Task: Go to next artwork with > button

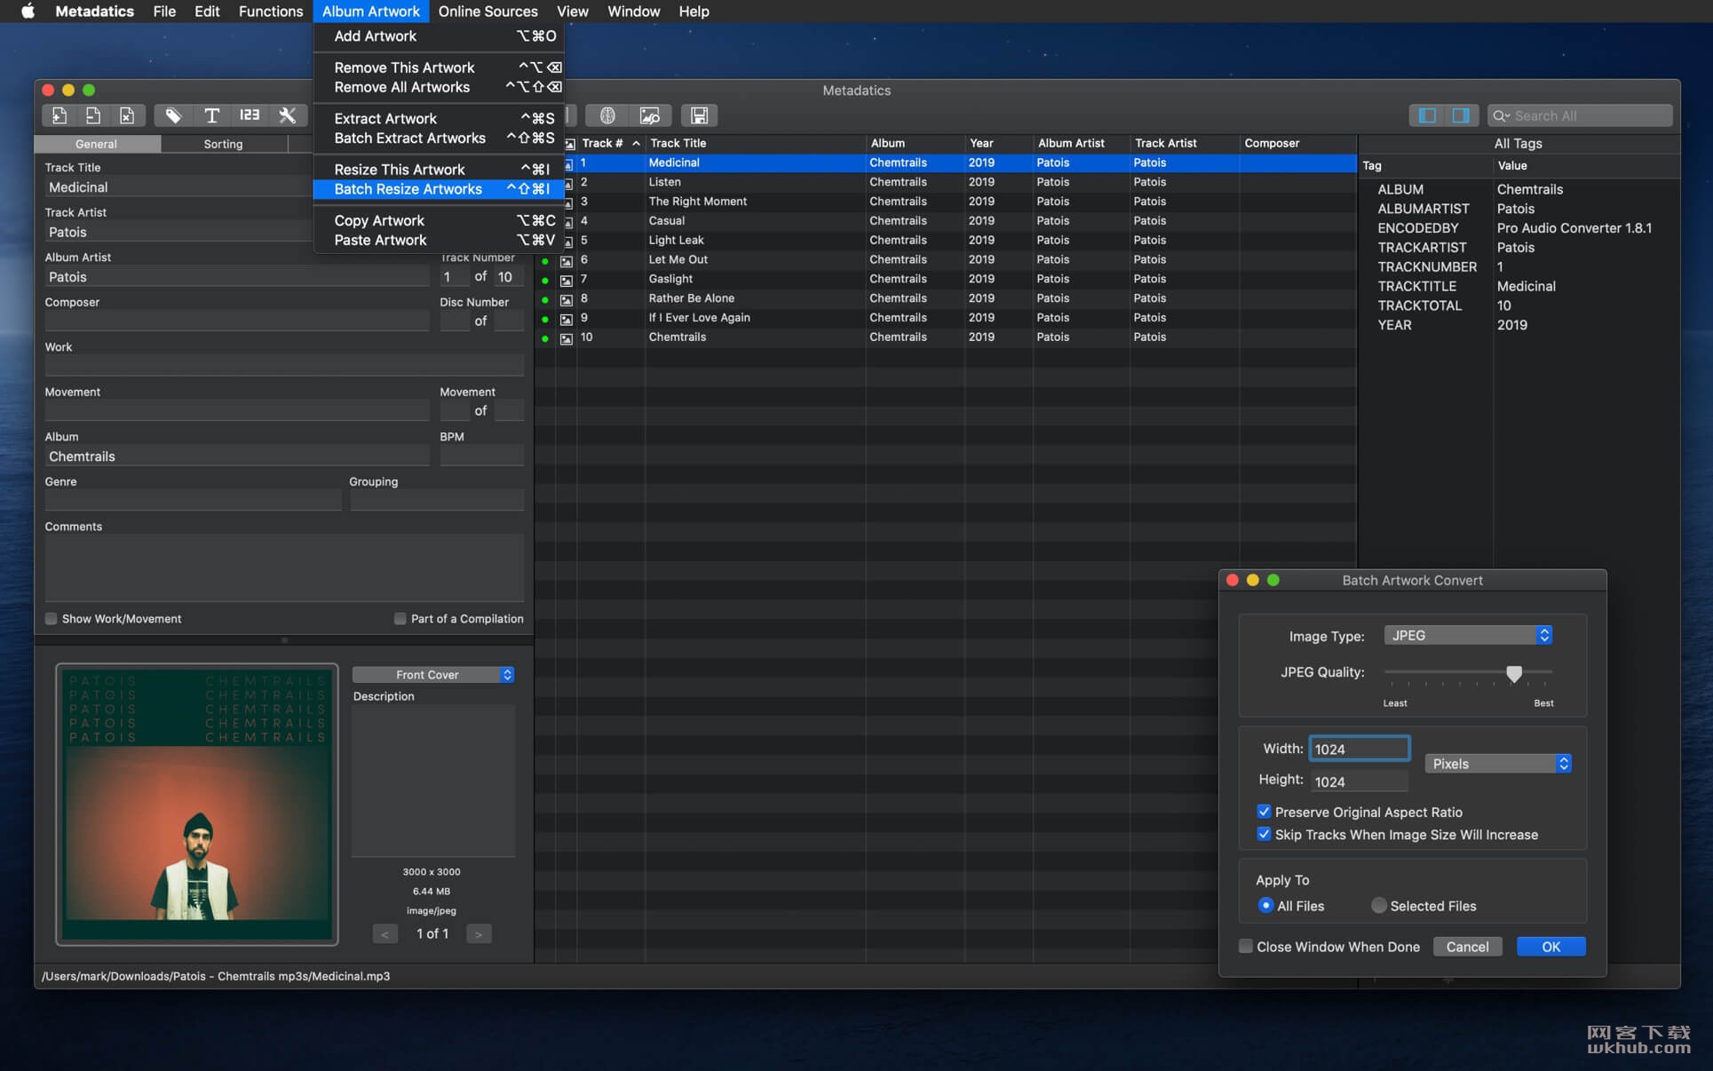Action: click(x=479, y=934)
